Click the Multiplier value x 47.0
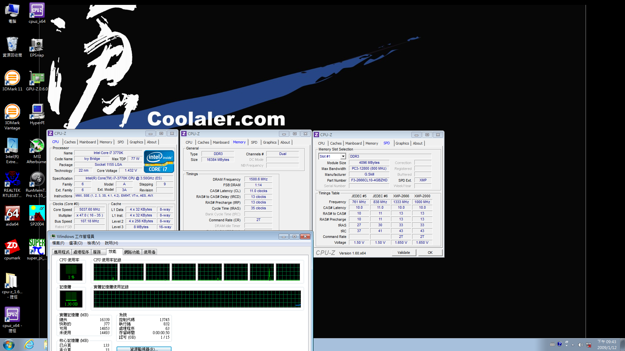Image resolution: width=625 pixels, height=351 pixels. click(x=90, y=215)
